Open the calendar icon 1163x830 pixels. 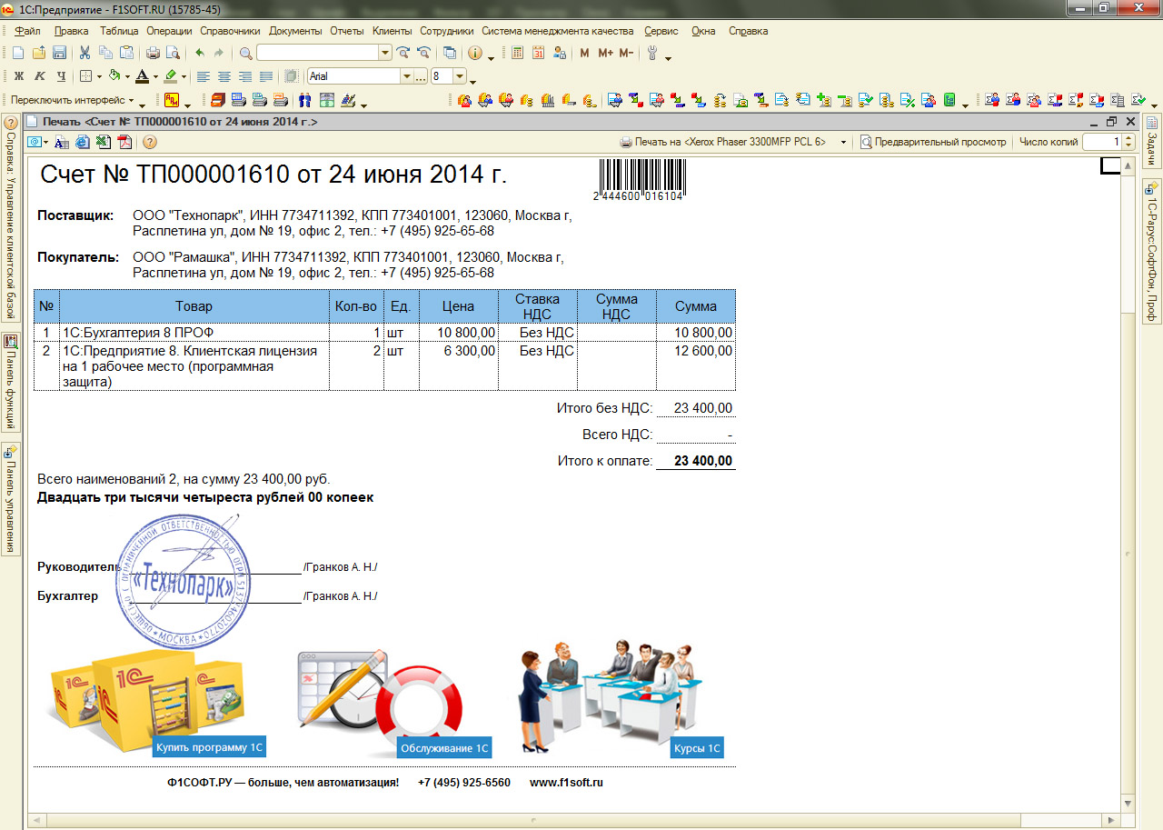(x=538, y=53)
